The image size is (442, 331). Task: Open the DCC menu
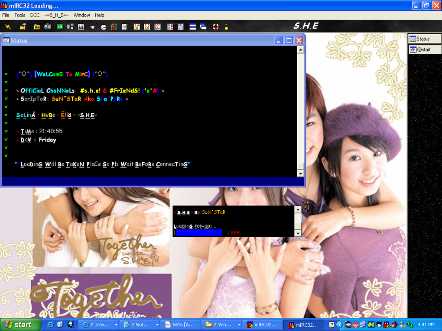[35, 15]
